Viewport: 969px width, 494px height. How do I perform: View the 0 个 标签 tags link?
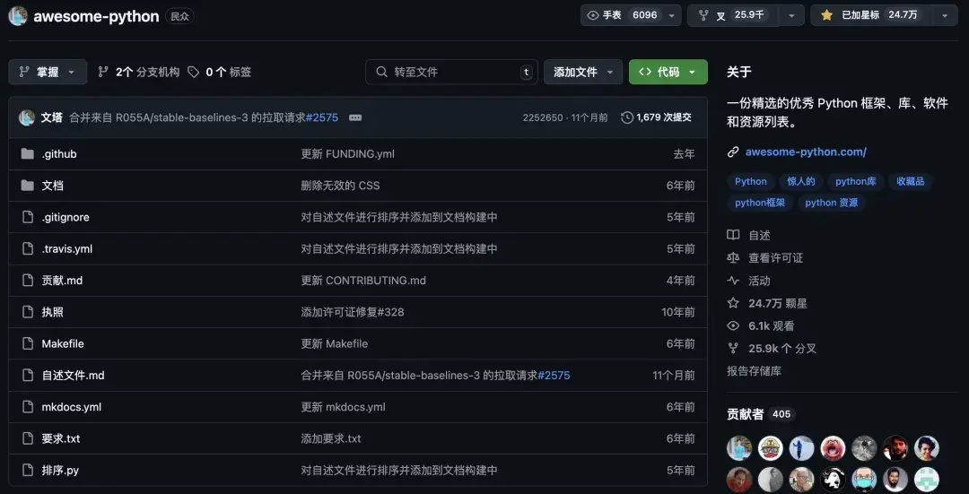[220, 73]
